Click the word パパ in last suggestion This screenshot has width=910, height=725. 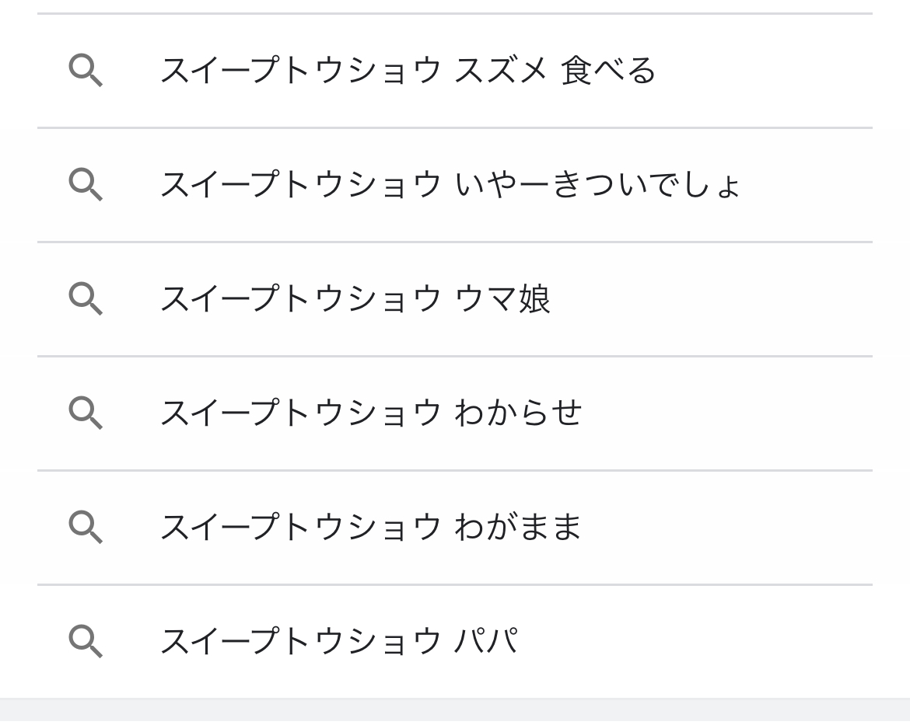tap(486, 641)
